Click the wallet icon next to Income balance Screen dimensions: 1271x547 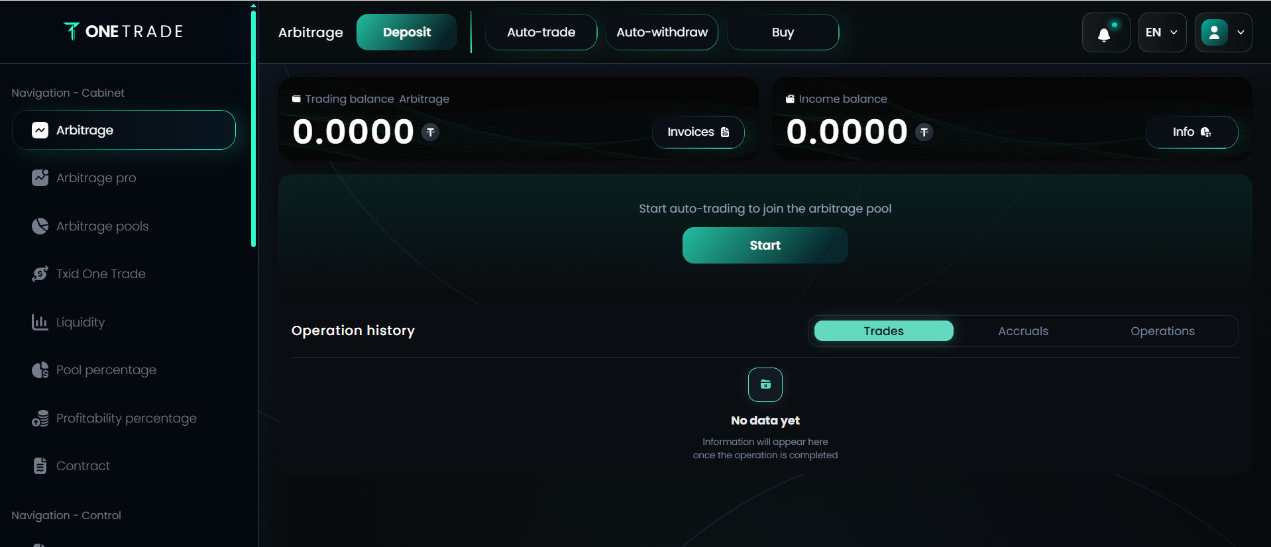pos(790,99)
